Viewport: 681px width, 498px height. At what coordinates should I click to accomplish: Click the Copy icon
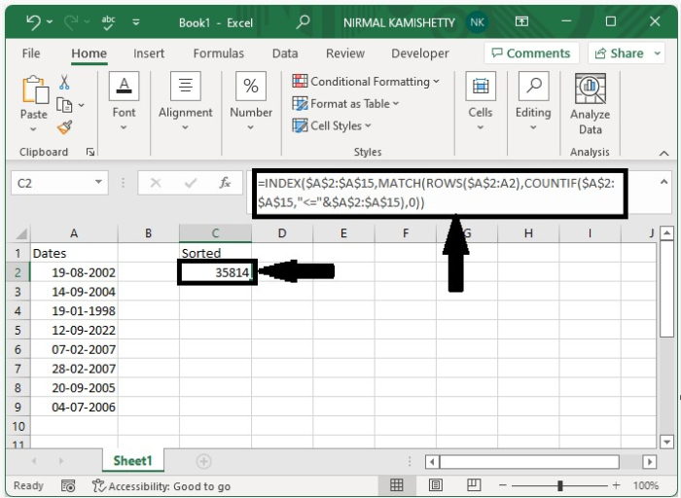pyautogui.click(x=64, y=105)
